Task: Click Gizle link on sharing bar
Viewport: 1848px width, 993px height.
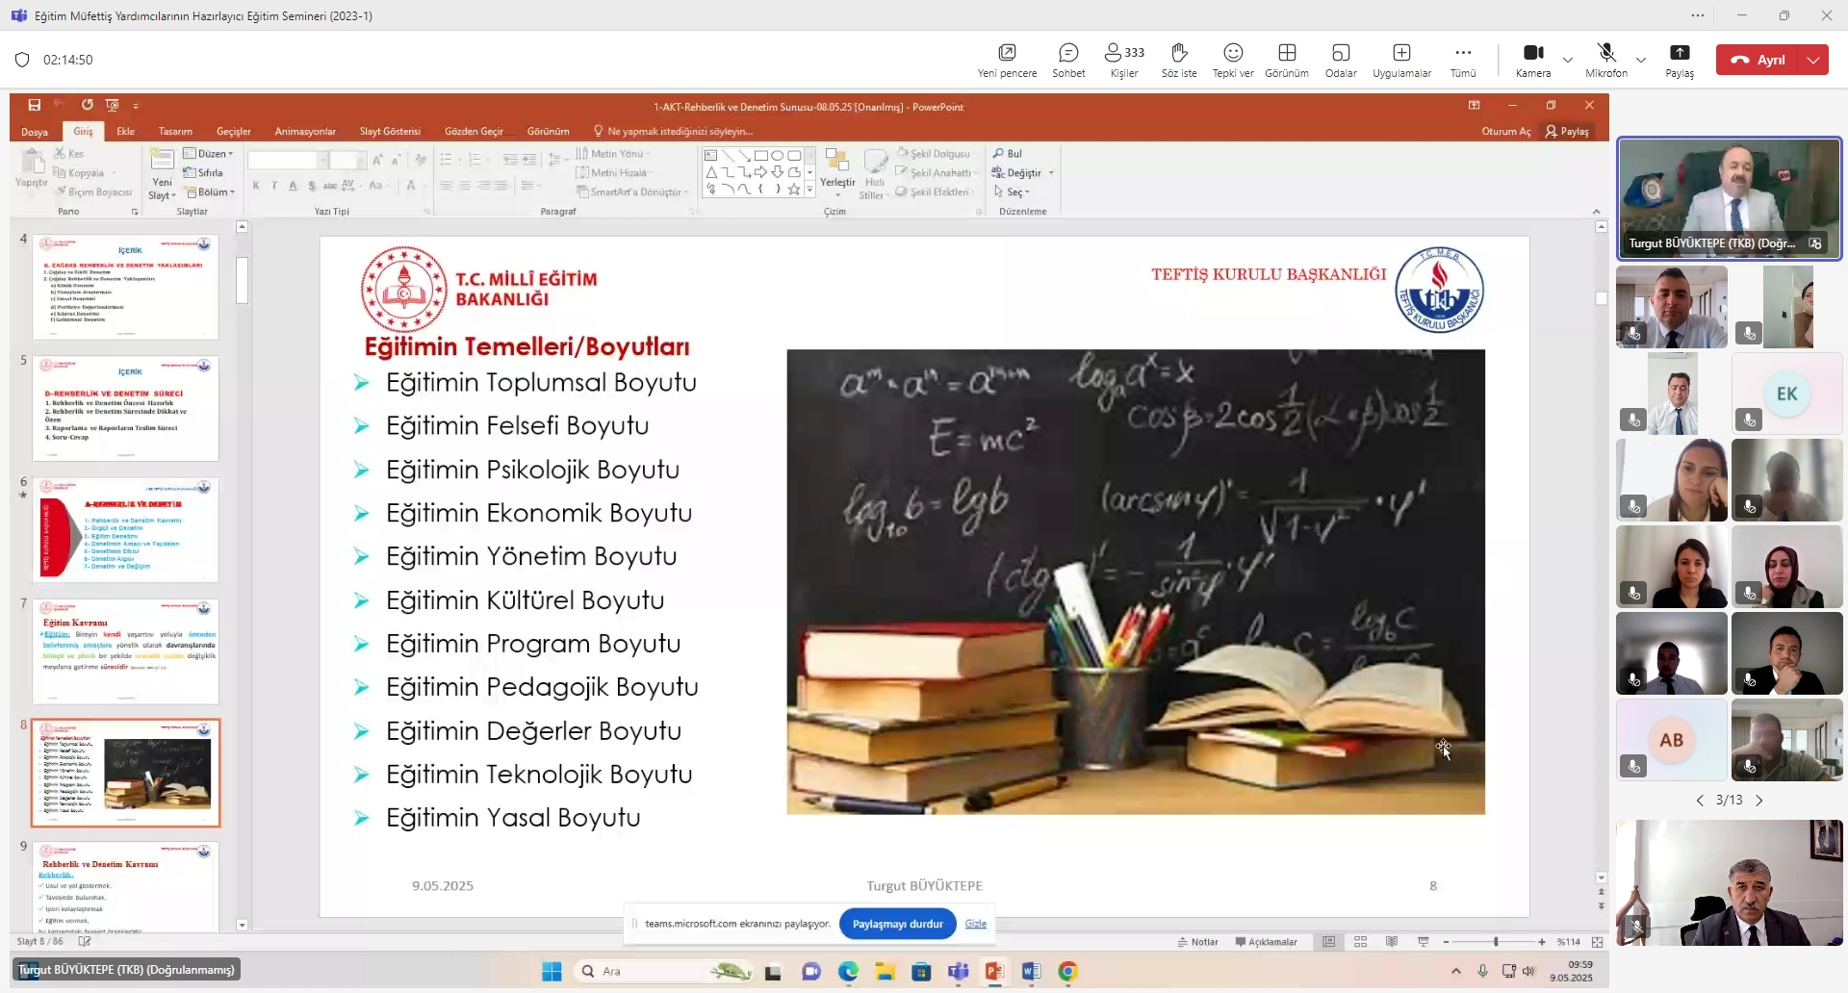Action: tap(976, 924)
